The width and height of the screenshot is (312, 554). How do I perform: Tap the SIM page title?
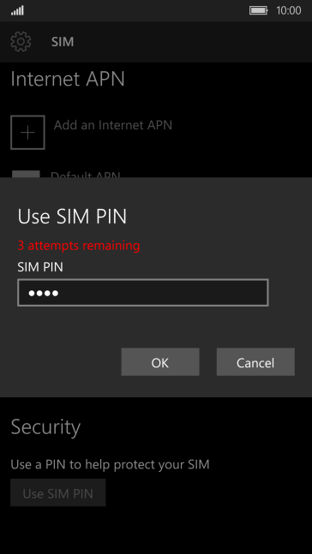[x=63, y=42]
